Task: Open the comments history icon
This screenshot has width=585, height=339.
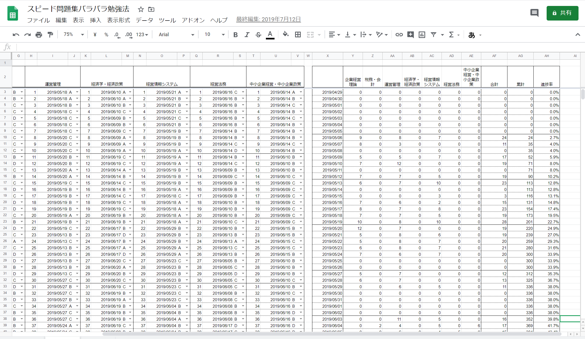Action: 534,13
